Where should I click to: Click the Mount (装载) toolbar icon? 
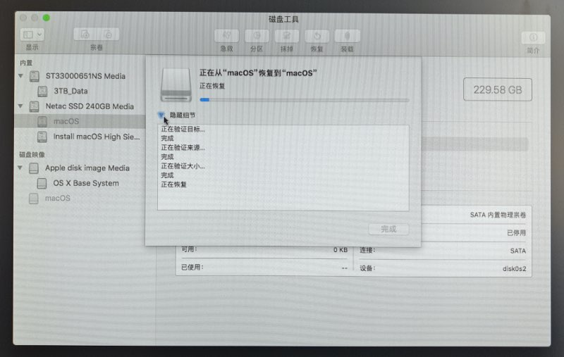[347, 36]
